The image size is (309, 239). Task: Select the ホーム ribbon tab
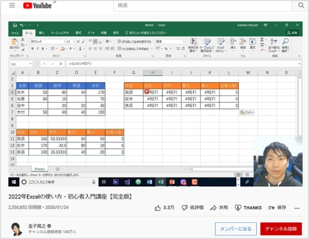[29, 33]
